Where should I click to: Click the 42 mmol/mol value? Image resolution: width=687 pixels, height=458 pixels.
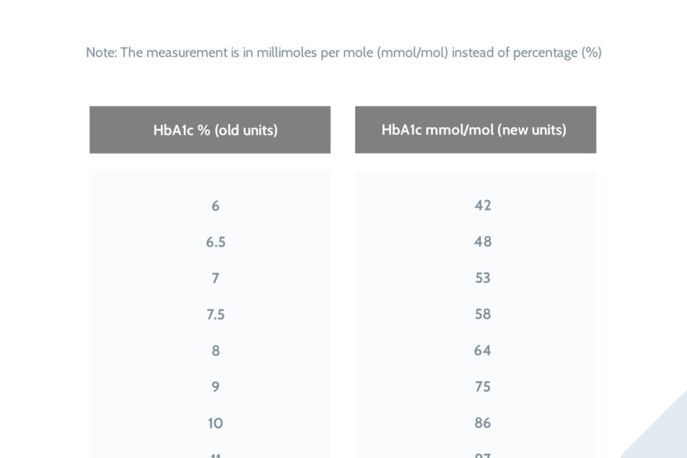483,206
